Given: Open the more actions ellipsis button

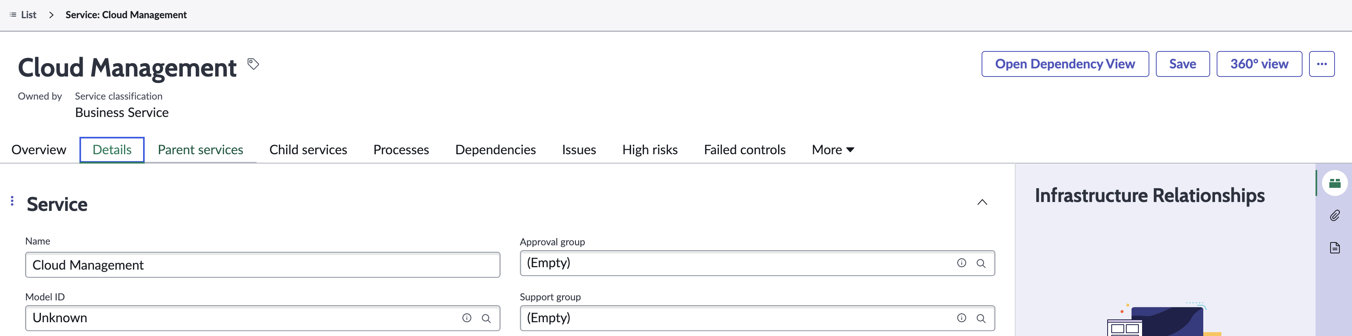Looking at the screenshot, I should point(1321,64).
